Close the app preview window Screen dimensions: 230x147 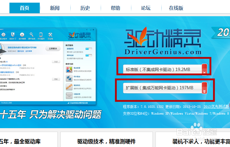[x=93, y=30]
